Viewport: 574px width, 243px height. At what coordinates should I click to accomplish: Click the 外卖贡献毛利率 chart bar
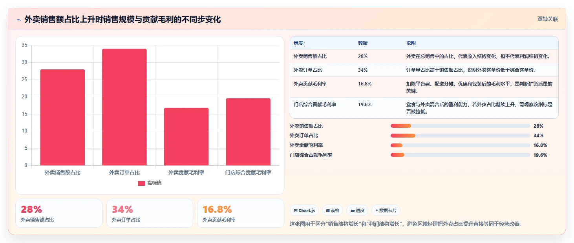pyautogui.click(x=186, y=136)
